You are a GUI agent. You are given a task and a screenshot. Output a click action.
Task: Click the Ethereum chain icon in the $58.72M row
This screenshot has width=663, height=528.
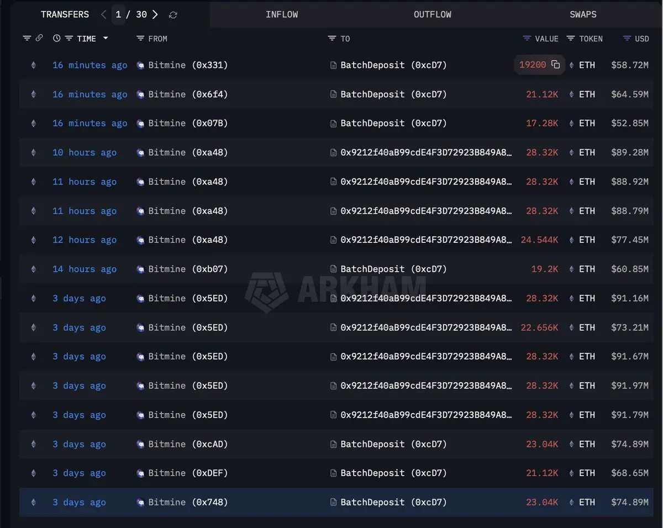33,65
